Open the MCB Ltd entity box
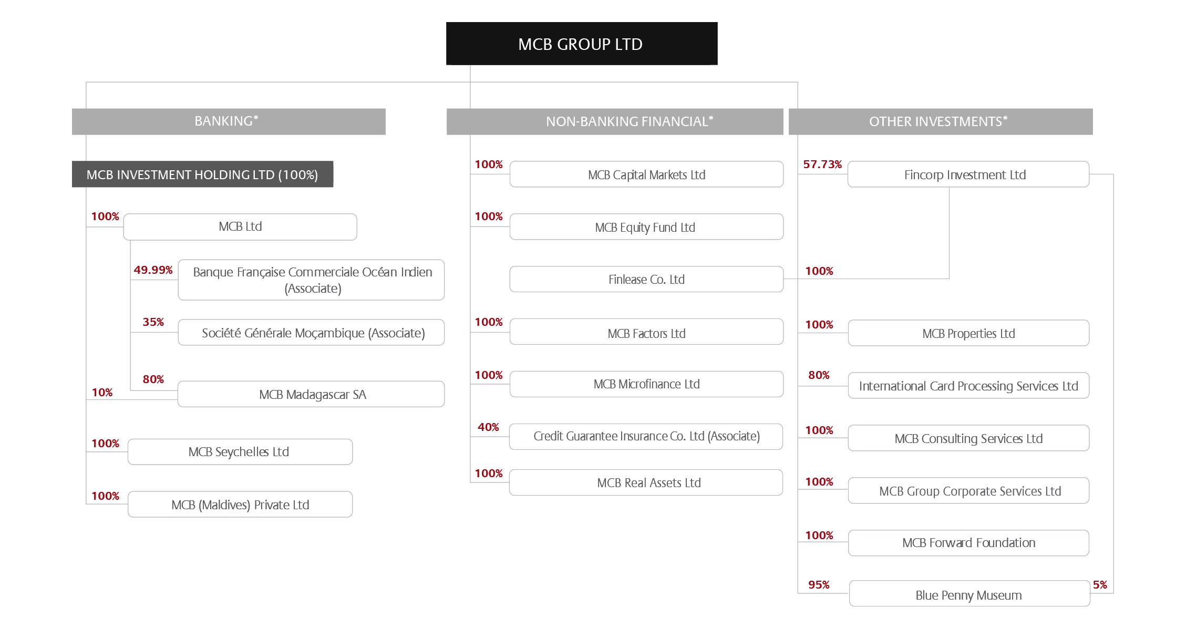The height and width of the screenshot is (628, 1186). coord(240,227)
